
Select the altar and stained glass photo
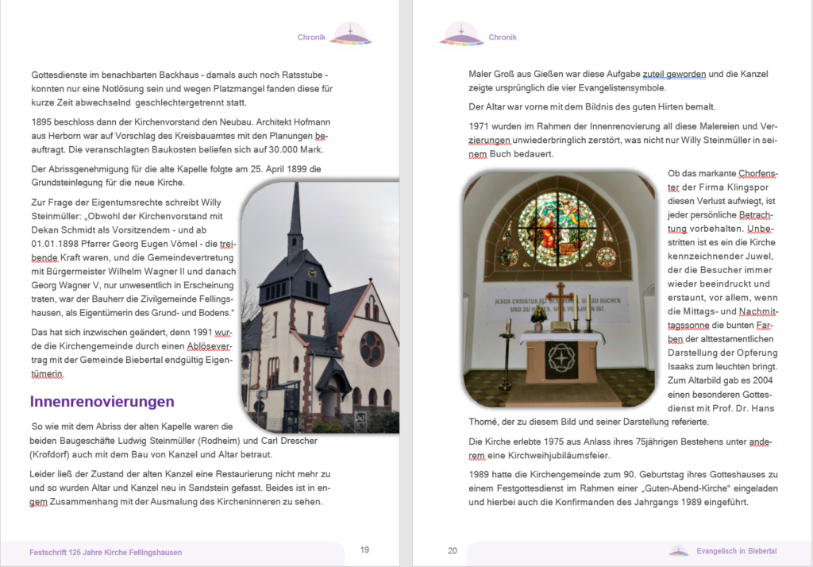point(559,290)
